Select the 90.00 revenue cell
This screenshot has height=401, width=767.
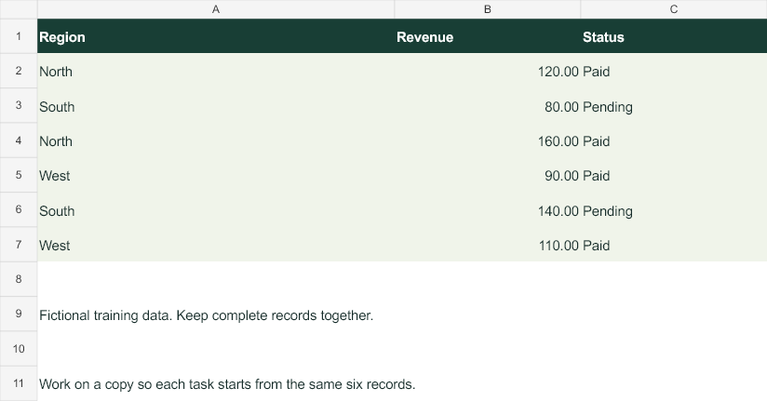[x=487, y=175]
